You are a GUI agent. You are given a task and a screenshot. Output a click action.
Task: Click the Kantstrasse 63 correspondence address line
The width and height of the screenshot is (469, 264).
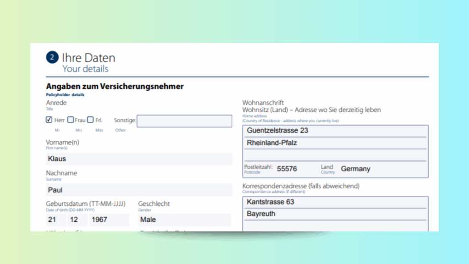click(x=335, y=202)
